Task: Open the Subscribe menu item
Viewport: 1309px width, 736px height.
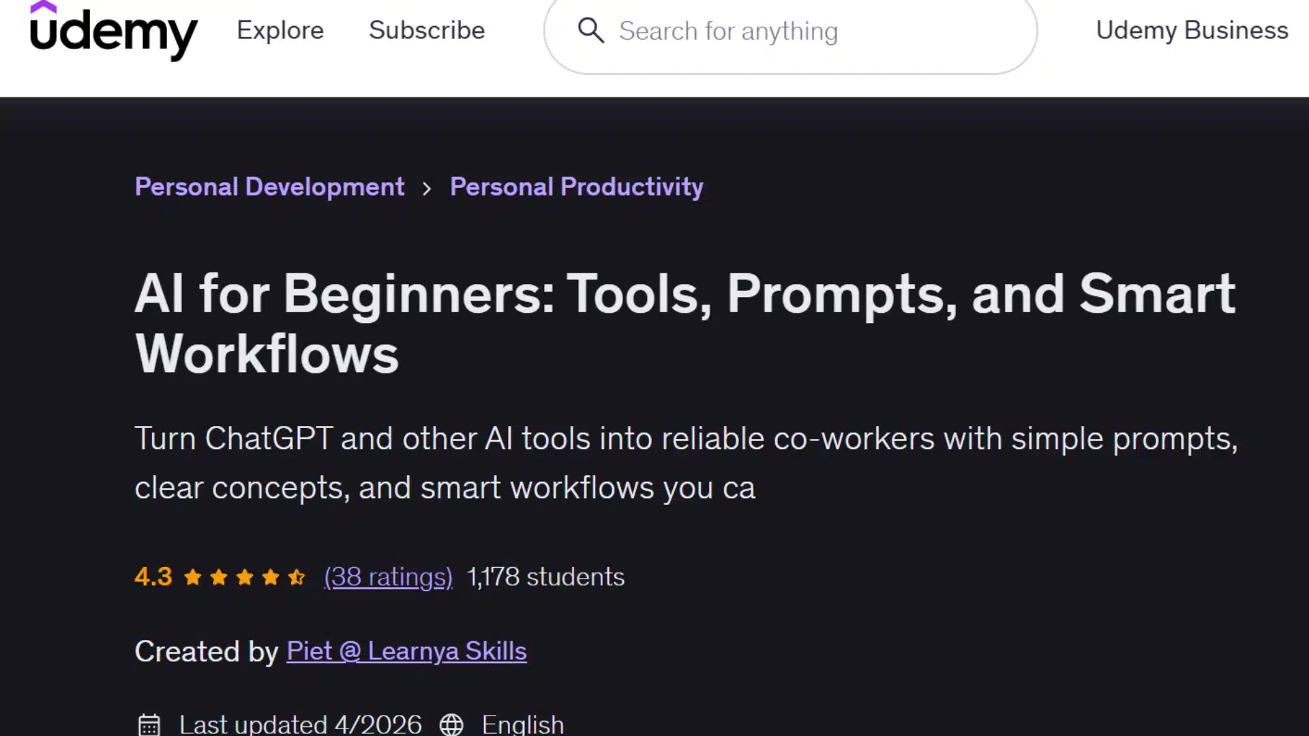Action: [427, 31]
